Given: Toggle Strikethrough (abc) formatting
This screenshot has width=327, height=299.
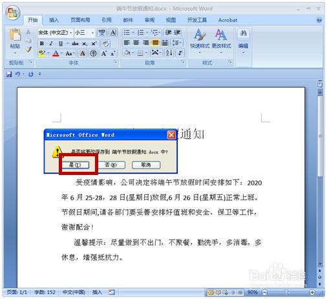Looking at the screenshot, I should pos(75,44).
